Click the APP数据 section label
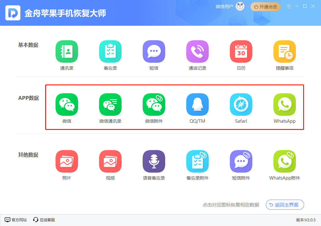 [x=29, y=98]
